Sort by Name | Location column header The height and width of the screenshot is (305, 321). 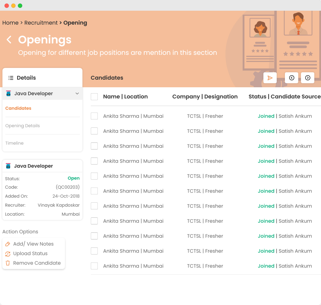(125, 97)
